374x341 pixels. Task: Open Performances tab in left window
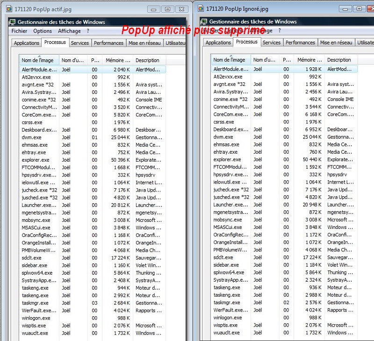[x=108, y=43]
